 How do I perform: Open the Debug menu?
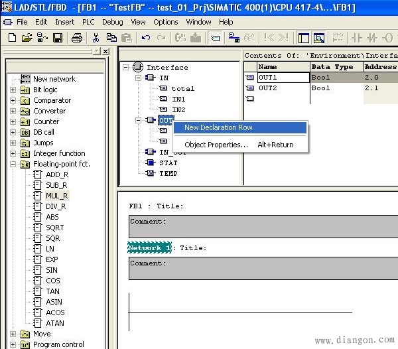click(112, 22)
